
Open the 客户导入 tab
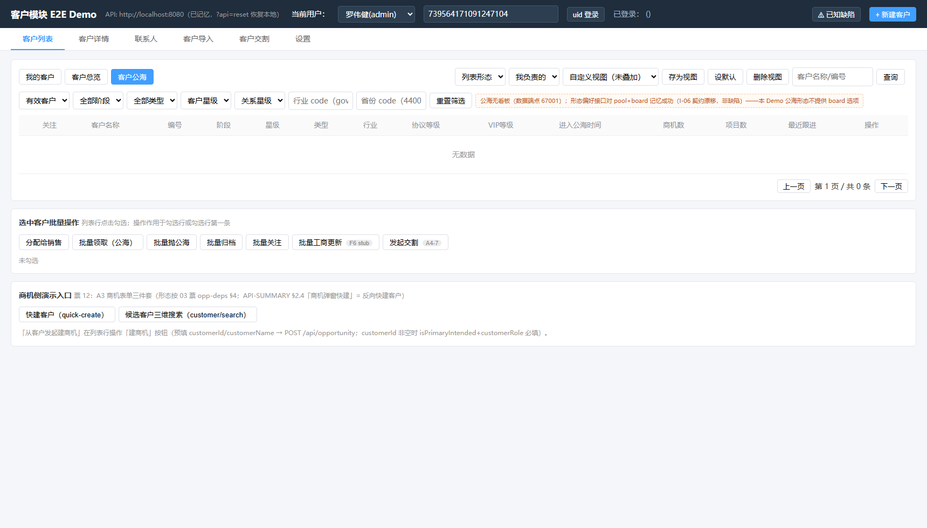(x=198, y=39)
